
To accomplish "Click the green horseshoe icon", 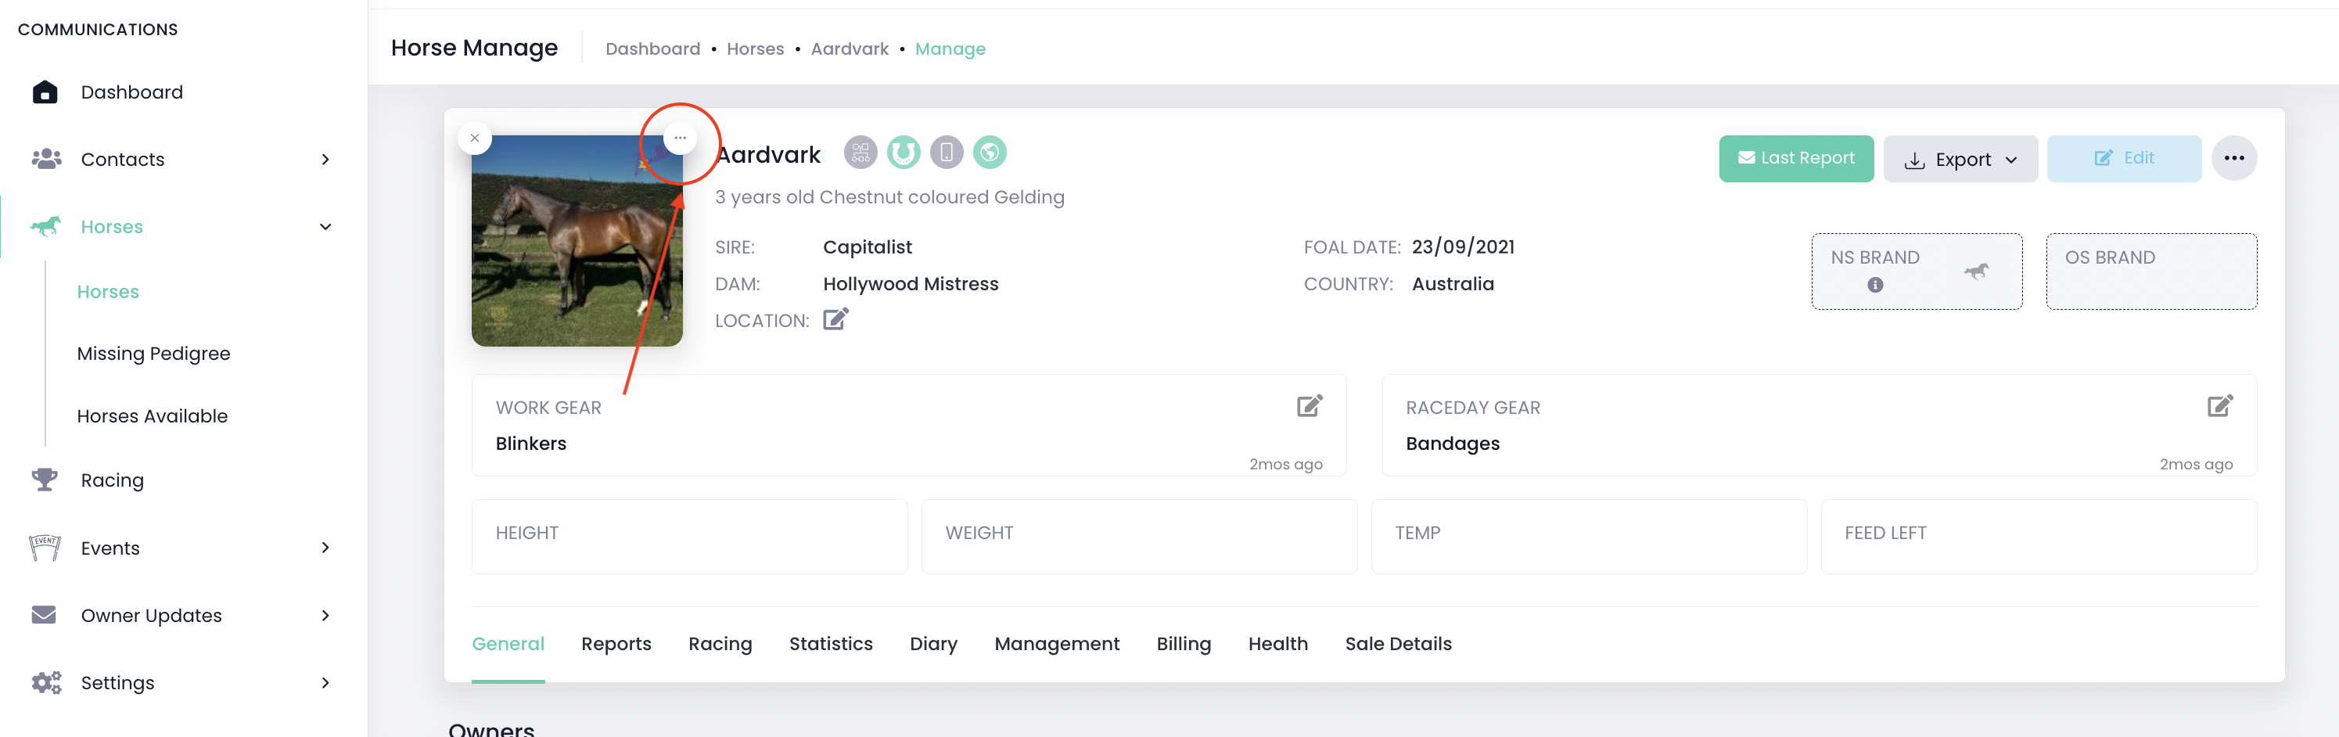I will click(x=903, y=153).
